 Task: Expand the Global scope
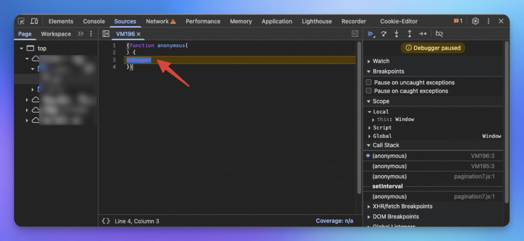coord(369,136)
